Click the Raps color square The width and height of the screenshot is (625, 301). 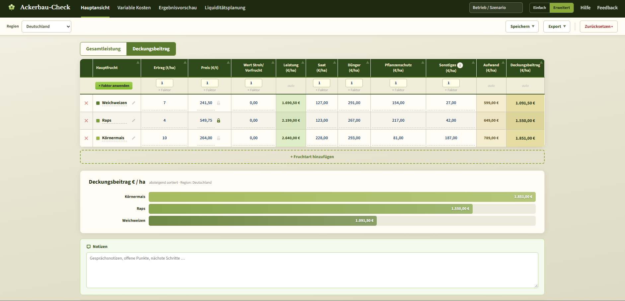(98, 121)
